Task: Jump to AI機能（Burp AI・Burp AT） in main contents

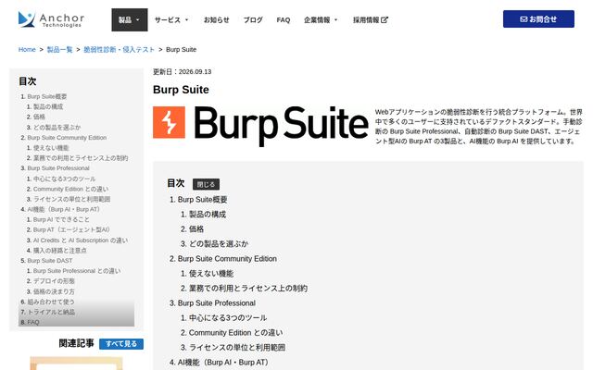Action: (x=222, y=363)
